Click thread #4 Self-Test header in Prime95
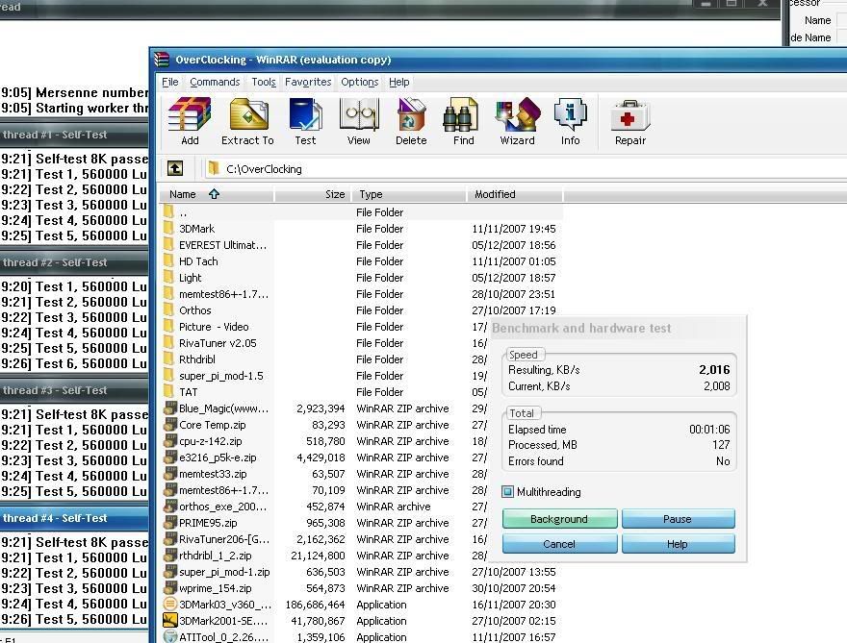847x643 pixels. (74, 518)
